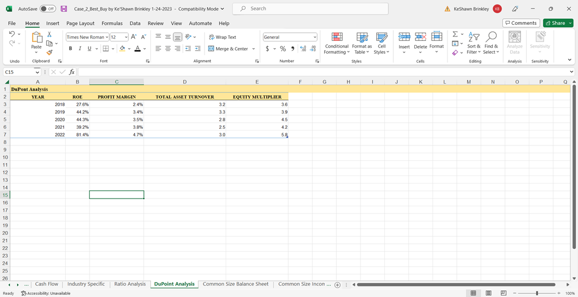This screenshot has width=578, height=297.
Task: Toggle the AutoSave switch
Action: pos(48,9)
